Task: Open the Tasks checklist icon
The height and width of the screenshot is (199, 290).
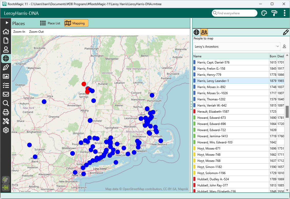Action: (6, 85)
